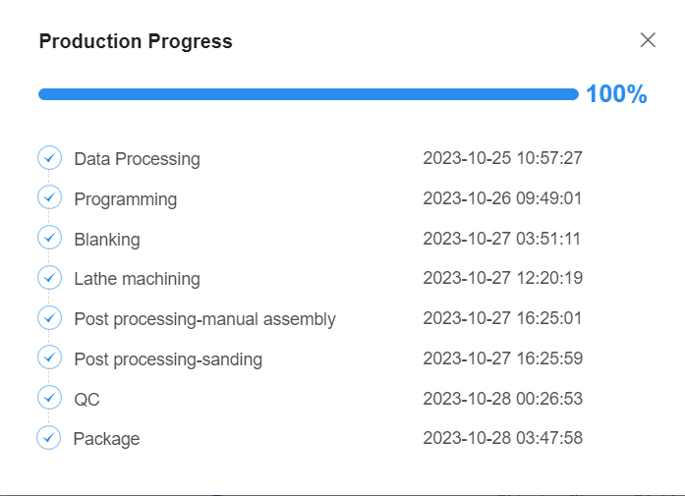Click the Programming timestamp 2023-10-26 09:49:01
This screenshot has height=496, width=685.
tap(502, 198)
